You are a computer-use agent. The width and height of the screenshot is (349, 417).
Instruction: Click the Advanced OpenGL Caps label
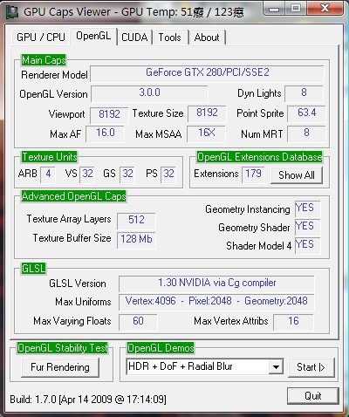pyautogui.click(x=73, y=196)
